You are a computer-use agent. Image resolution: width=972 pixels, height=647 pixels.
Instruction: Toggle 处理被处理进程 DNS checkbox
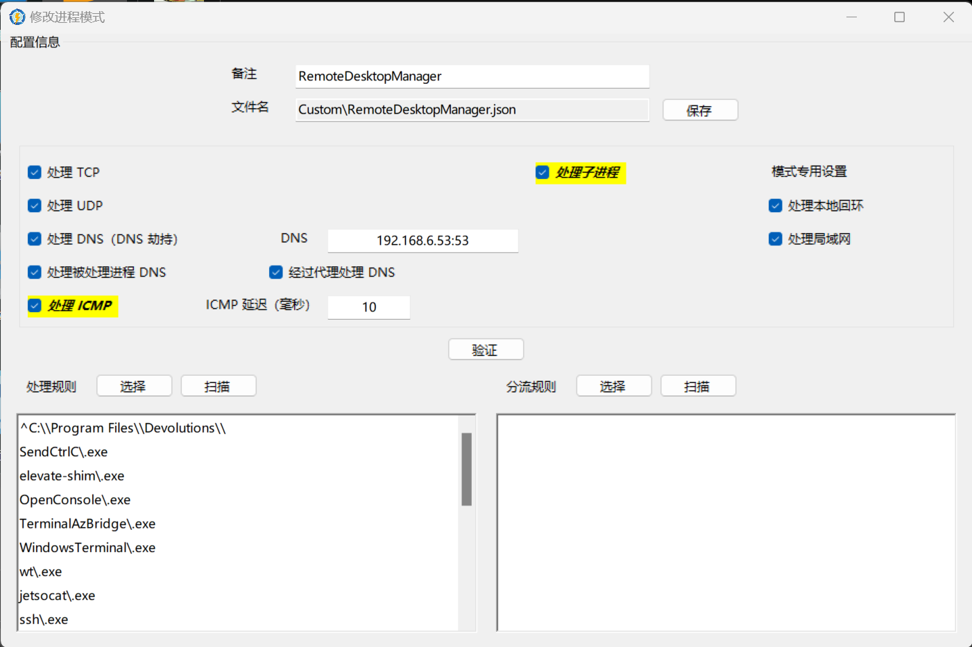tap(35, 273)
